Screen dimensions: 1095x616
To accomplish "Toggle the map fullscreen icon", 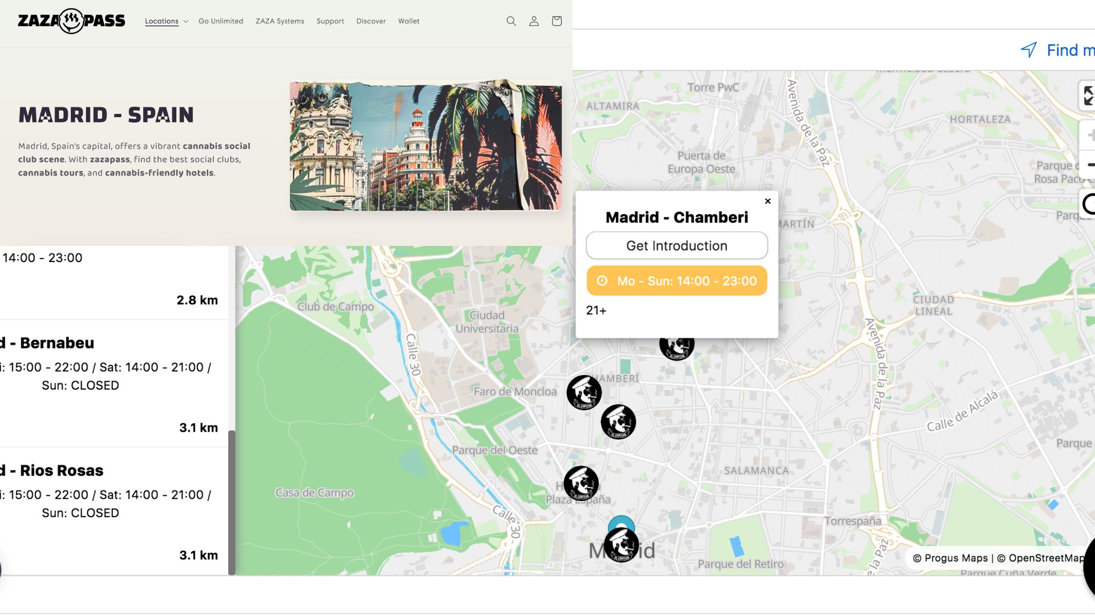I will [1088, 96].
